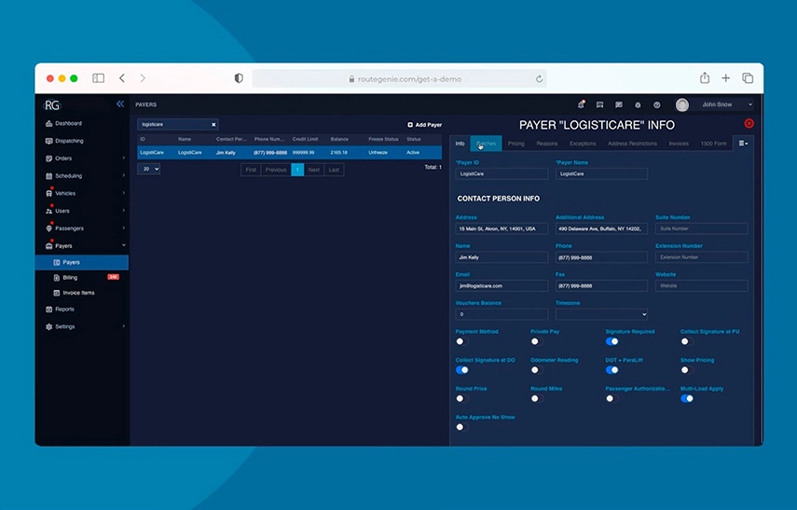The image size is (797, 510).
Task: Enable the Odometer Reading switch
Action: click(536, 370)
